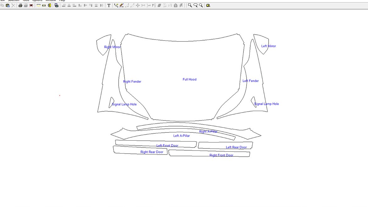The height and width of the screenshot is (207, 368).
Task: Open the Options menu
Action: pyautogui.click(x=37, y=1)
